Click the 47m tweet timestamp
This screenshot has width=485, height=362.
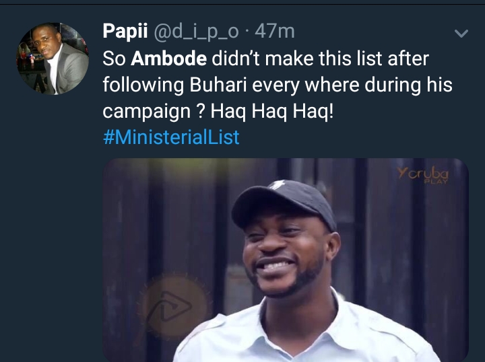coord(277,31)
